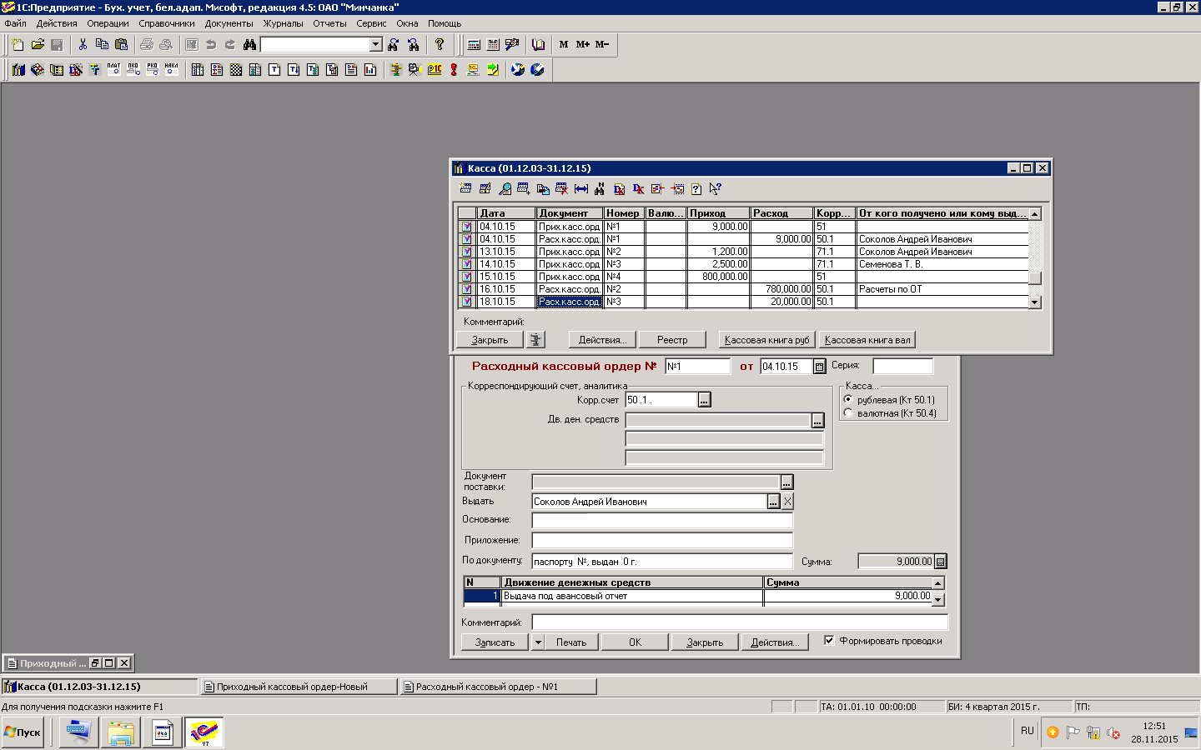Click the scroll up arrow of Касса journal list
Image resolution: width=1201 pixels, height=750 pixels.
(x=1034, y=214)
